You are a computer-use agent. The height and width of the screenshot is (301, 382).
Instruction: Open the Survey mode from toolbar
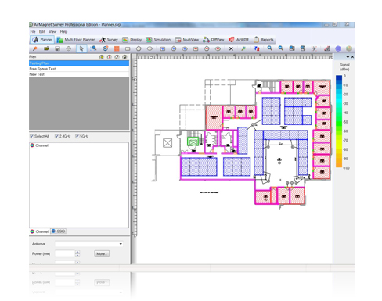pos(108,40)
